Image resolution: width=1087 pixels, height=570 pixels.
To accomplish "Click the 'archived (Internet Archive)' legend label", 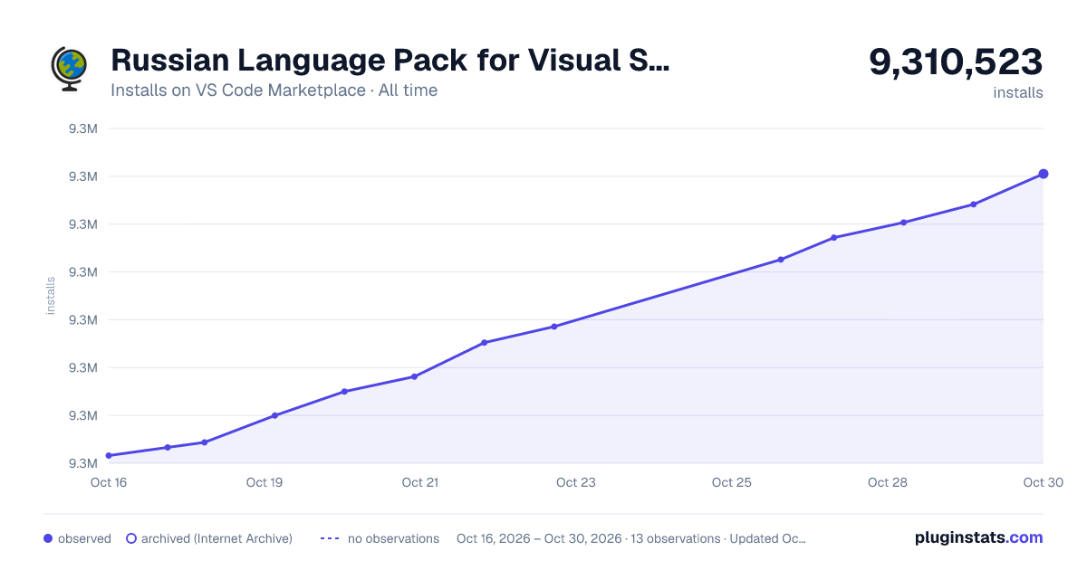I will click(216, 538).
